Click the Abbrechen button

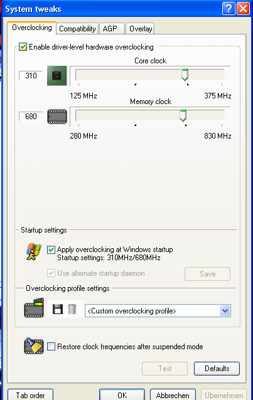tap(173, 395)
